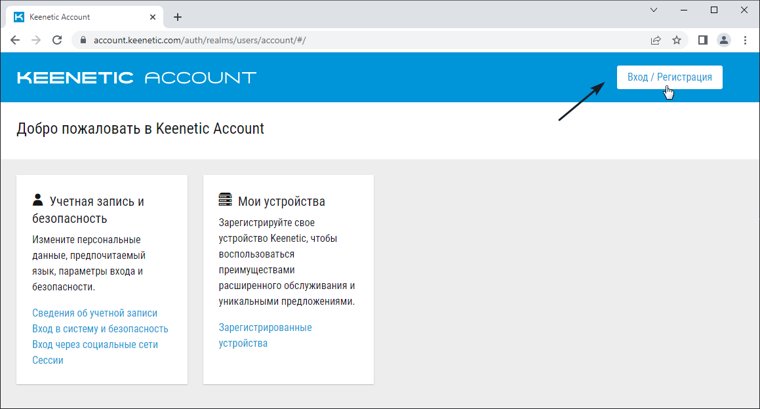The width and height of the screenshot is (760, 409).
Task: Select the Keenetic Account browser tab
Action: [x=85, y=17]
